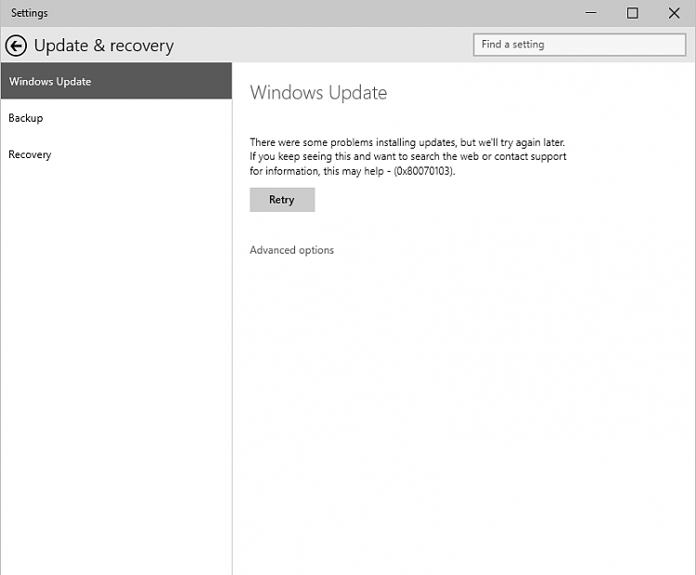Select Windows Update in the sidebar
Viewport: 696px width, 575px height.
[116, 81]
